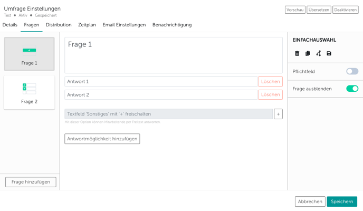Go to the Zeitplan tab
This screenshot has height=211, width=363.
87,25
